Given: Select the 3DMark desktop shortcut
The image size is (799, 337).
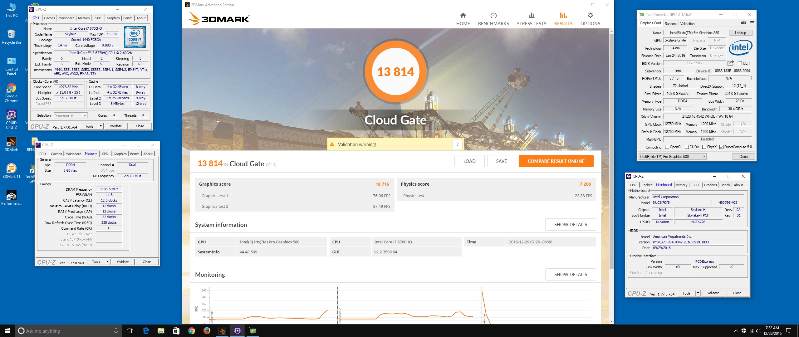Looking at the screenshot, I should (12, 144).
